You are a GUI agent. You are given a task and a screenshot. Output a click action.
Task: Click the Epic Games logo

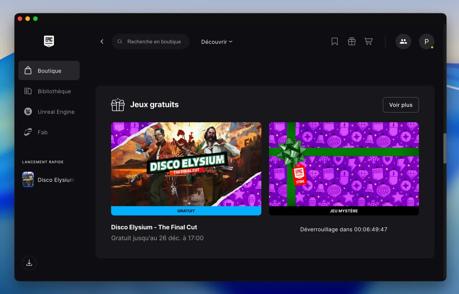click(x=49, y=41)
